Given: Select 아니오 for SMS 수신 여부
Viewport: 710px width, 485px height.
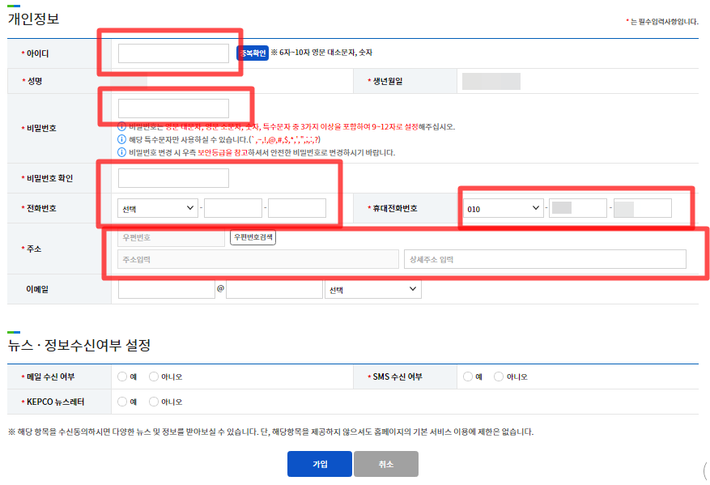Looking at the screenshot, I should tap(500, 376).
